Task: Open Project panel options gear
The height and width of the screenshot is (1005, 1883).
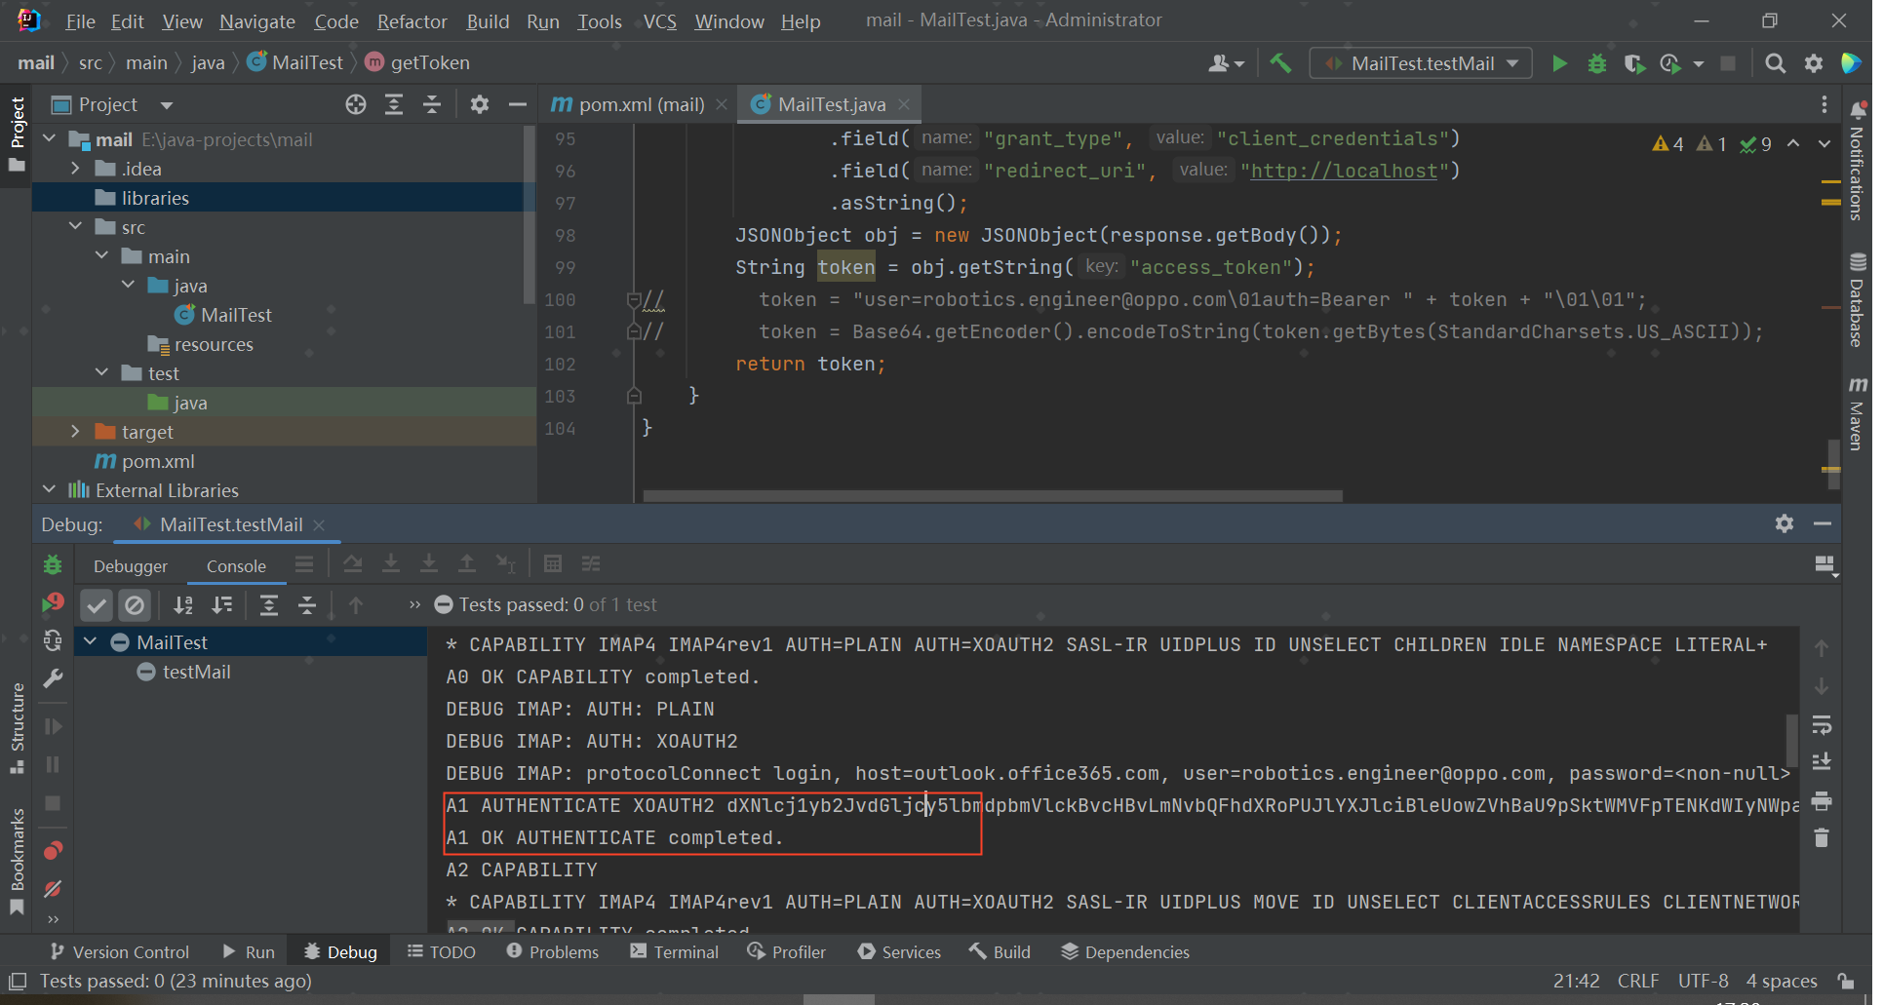Action: coord(479,104)
